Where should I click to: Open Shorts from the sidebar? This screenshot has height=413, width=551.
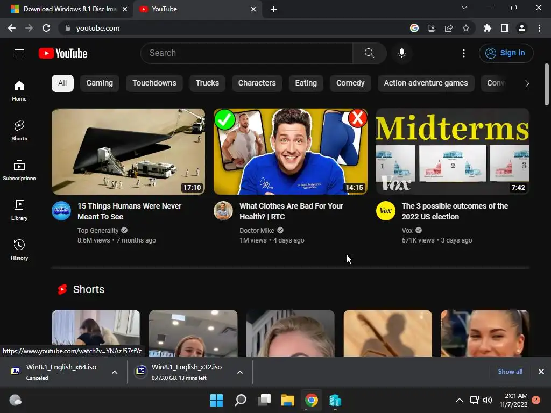[19, 131]
